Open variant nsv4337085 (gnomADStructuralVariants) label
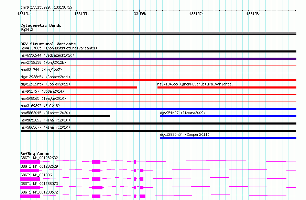306x200 pixels. [59, 48]
